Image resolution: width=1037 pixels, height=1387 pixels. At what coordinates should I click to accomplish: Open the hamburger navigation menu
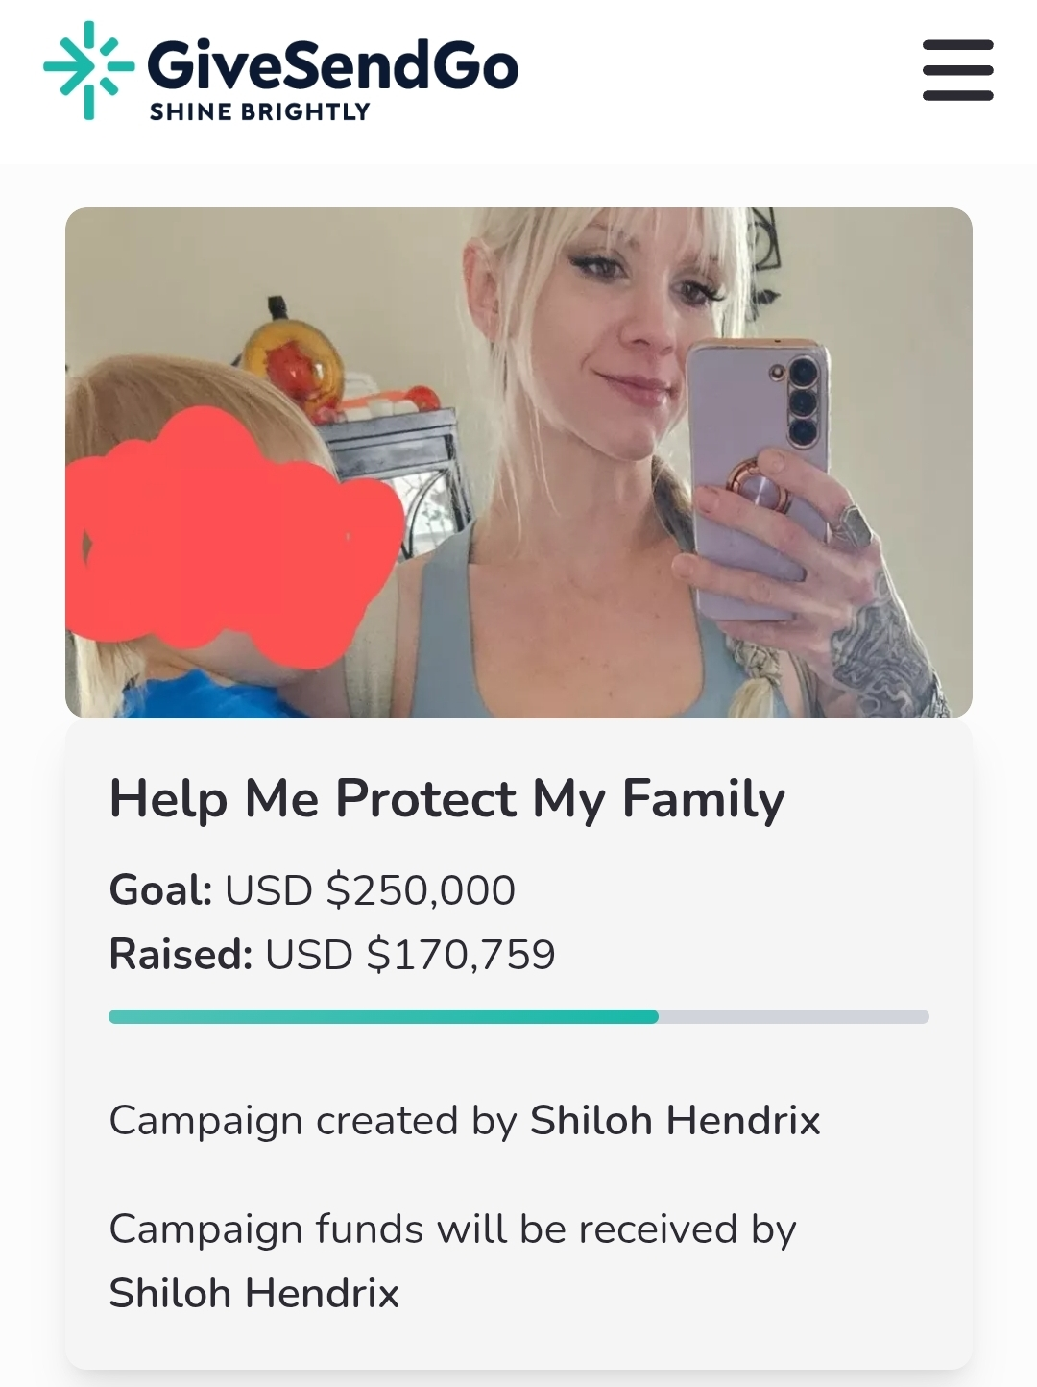point(957,69)
